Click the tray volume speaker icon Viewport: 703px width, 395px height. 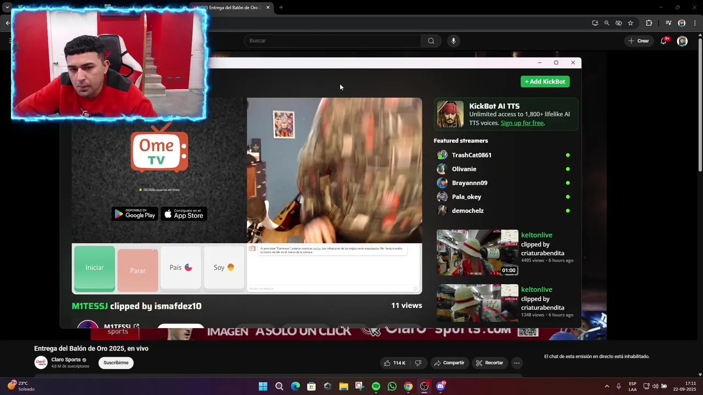click(x=655, y=386)
